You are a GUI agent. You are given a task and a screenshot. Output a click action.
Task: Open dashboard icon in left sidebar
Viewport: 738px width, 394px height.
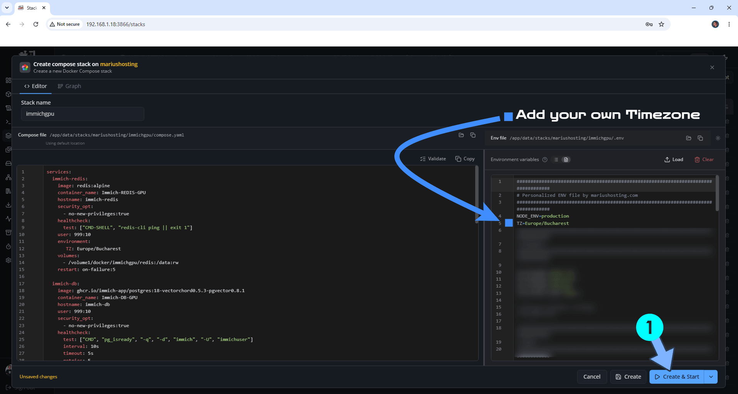[8, 80]
